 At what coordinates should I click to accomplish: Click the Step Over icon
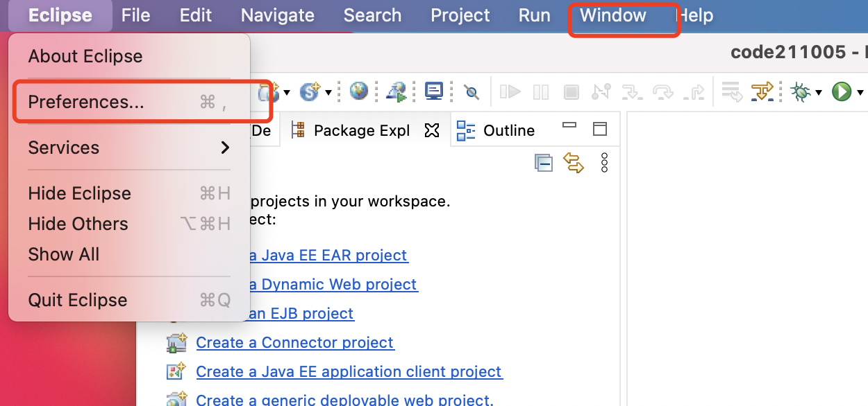[663, 91]
